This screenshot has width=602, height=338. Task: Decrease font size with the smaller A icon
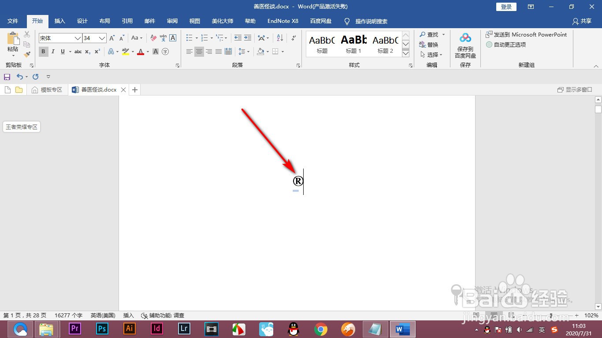pyautogui.click(x=122, y=38)
